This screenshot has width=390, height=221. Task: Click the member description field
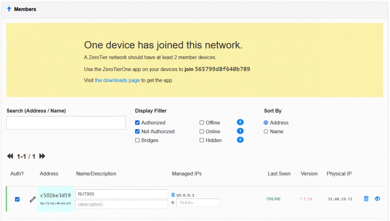(121, 204)
